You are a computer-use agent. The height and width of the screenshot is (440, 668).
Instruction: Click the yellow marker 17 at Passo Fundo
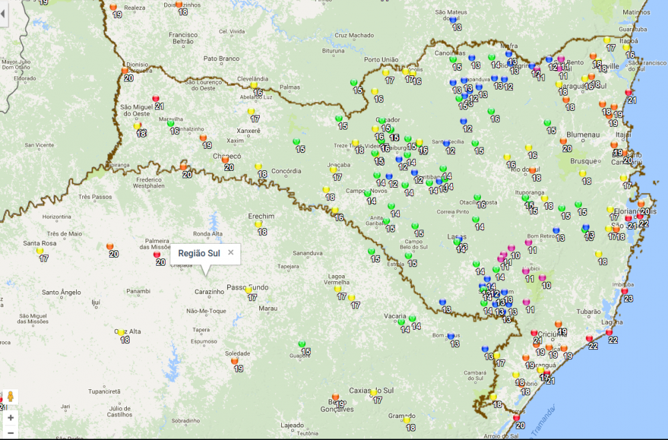(x=248, y=290)
